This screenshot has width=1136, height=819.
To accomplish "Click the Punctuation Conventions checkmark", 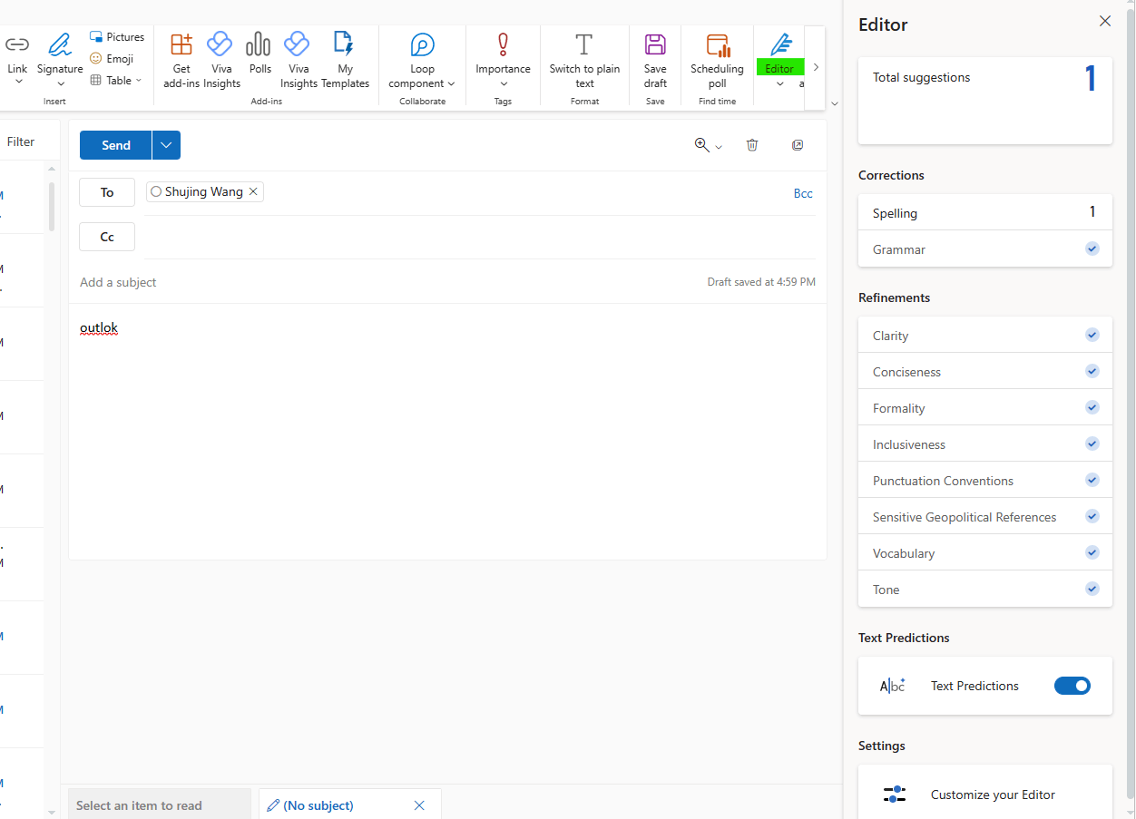I will pos(1092,480).
